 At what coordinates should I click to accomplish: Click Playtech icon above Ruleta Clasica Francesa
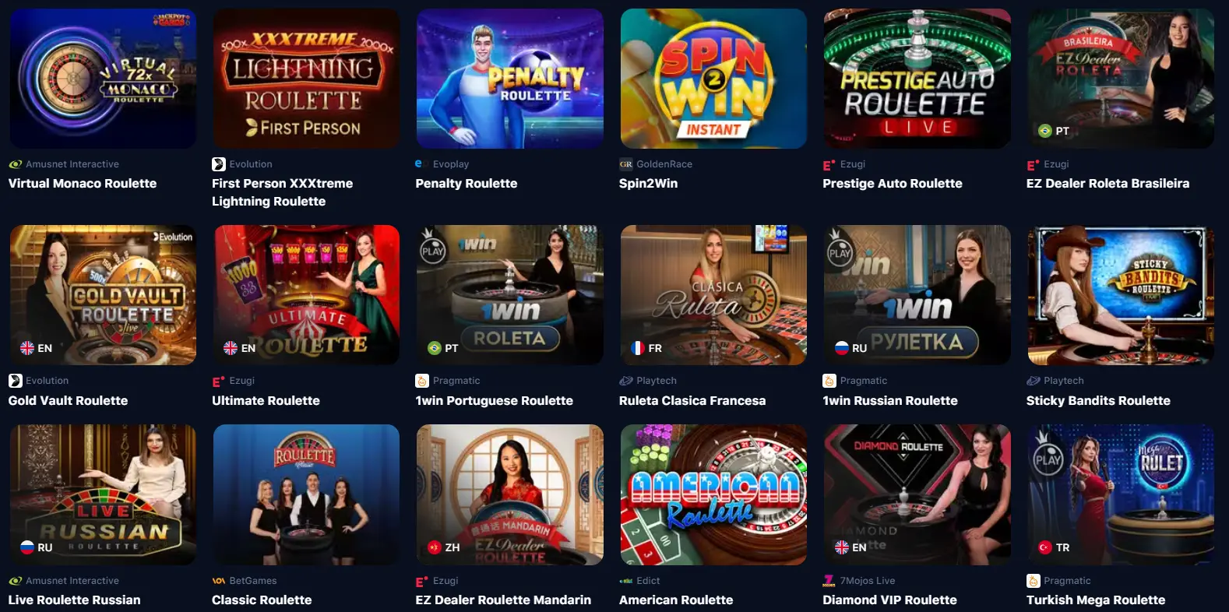pos(625,381)
